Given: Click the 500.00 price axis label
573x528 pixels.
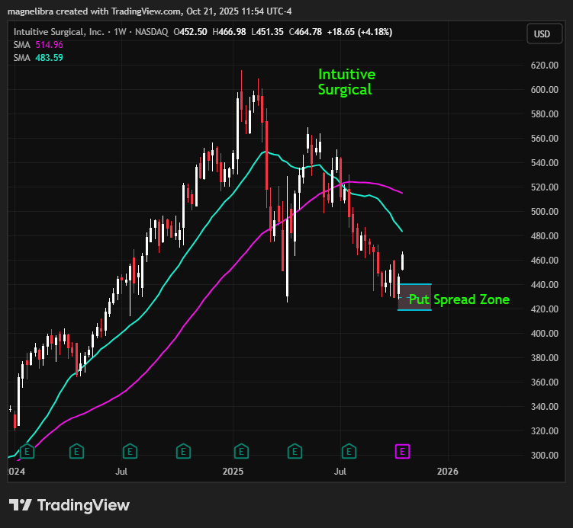Looking at the screenshot, I should coord(545,212).
